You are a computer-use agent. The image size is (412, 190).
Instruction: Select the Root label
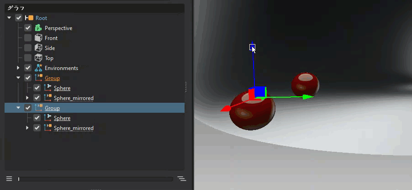(41, 18)
